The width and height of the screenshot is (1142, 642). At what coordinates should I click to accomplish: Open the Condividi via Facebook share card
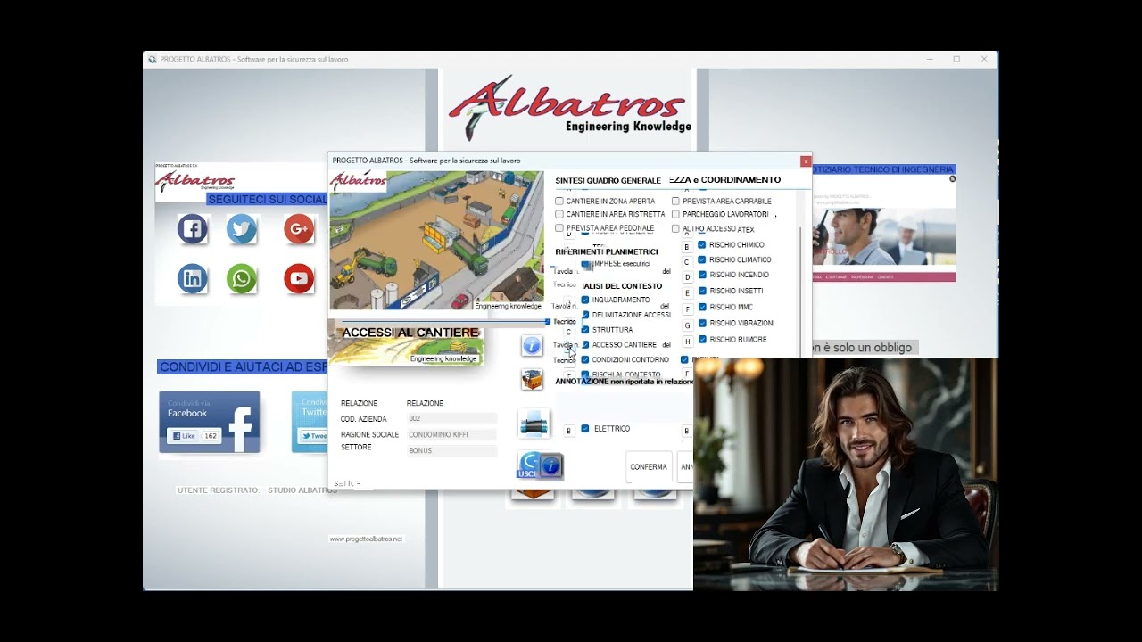click(x=210, y=422)
